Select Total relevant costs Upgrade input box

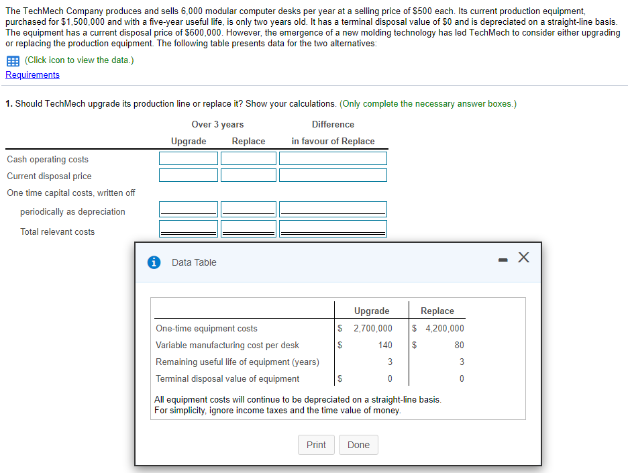pos(189,229)
